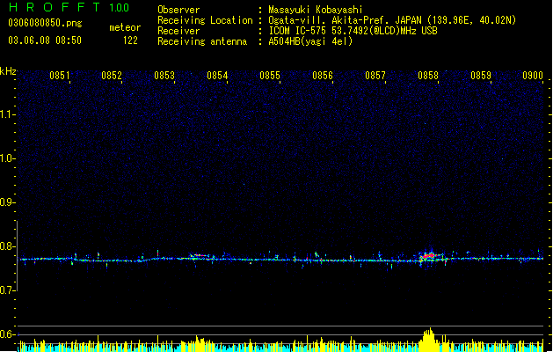Click the 0.7 kHz frequency tick label
This screenshot has width=553, height=352.
pyautogui.click(x=7, y=290)
